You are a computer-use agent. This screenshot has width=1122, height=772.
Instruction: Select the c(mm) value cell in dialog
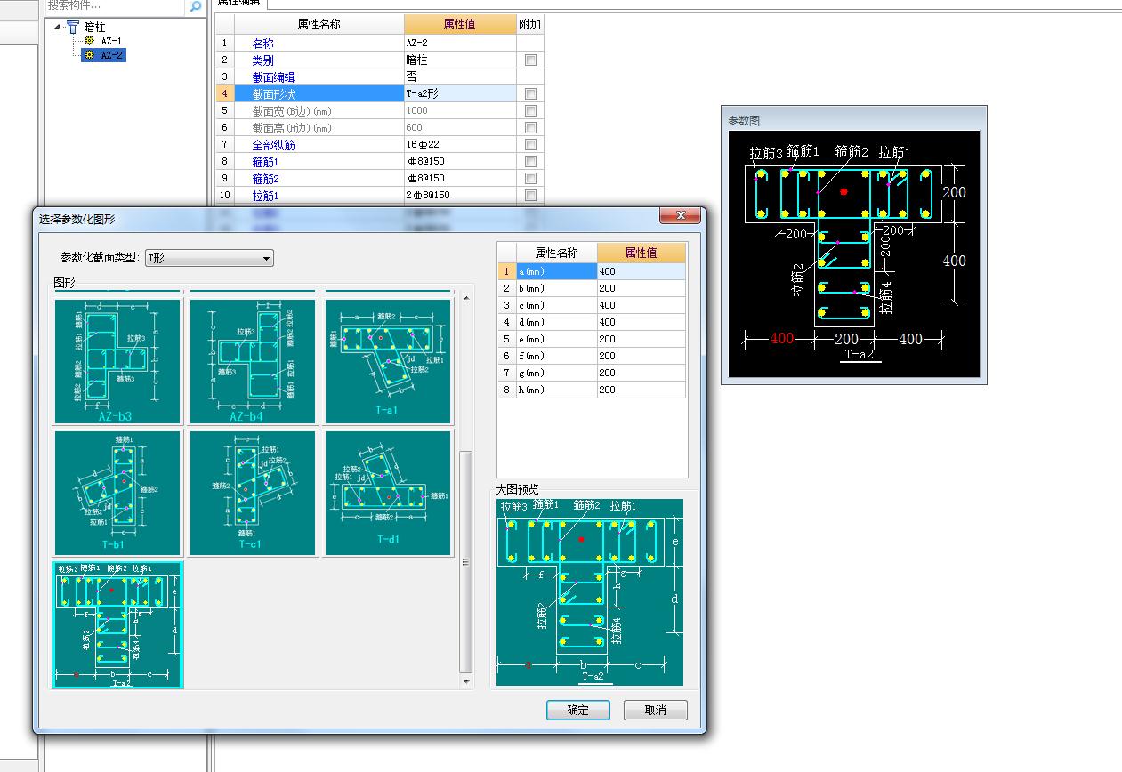pyautogui.click(x=641, y=305)
